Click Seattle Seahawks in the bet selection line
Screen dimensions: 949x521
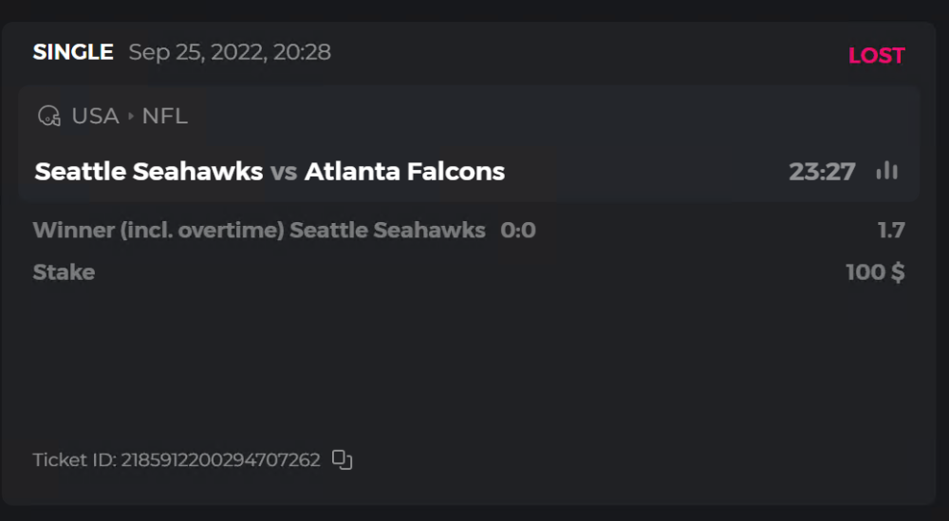coord(387,231)
